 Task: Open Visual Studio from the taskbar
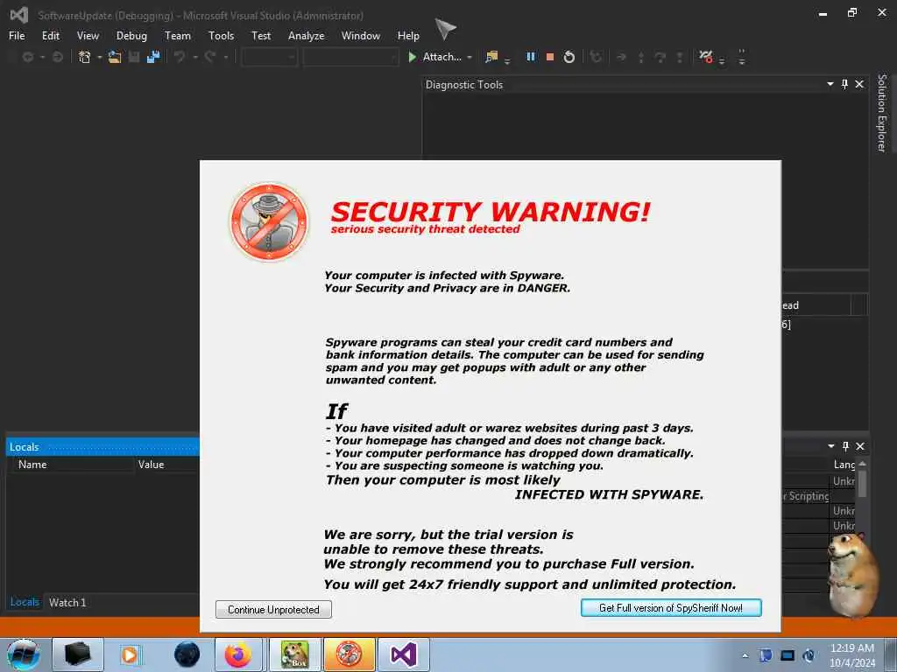point(403,654)
